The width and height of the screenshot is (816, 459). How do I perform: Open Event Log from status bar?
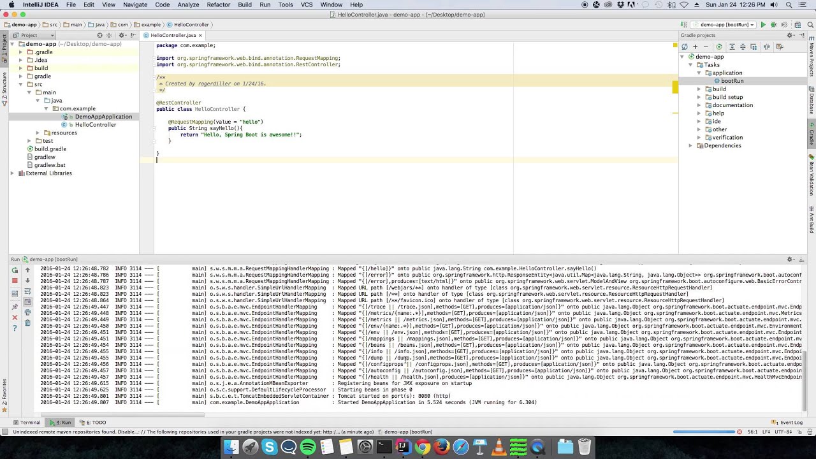coord(787,423)
